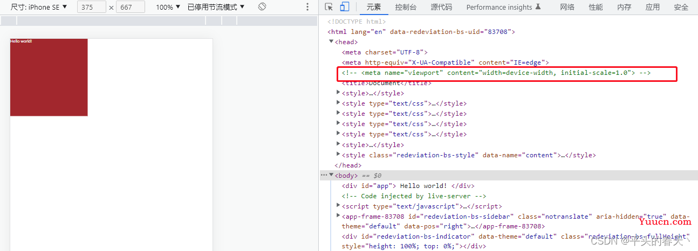Expand the app-frame-83708 node
Image resolution: width=698 pixels, height=251 pixels.
click(338, 216)
